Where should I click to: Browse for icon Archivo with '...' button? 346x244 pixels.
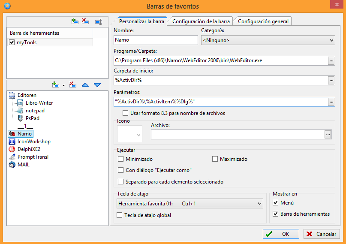pos(328,135)
